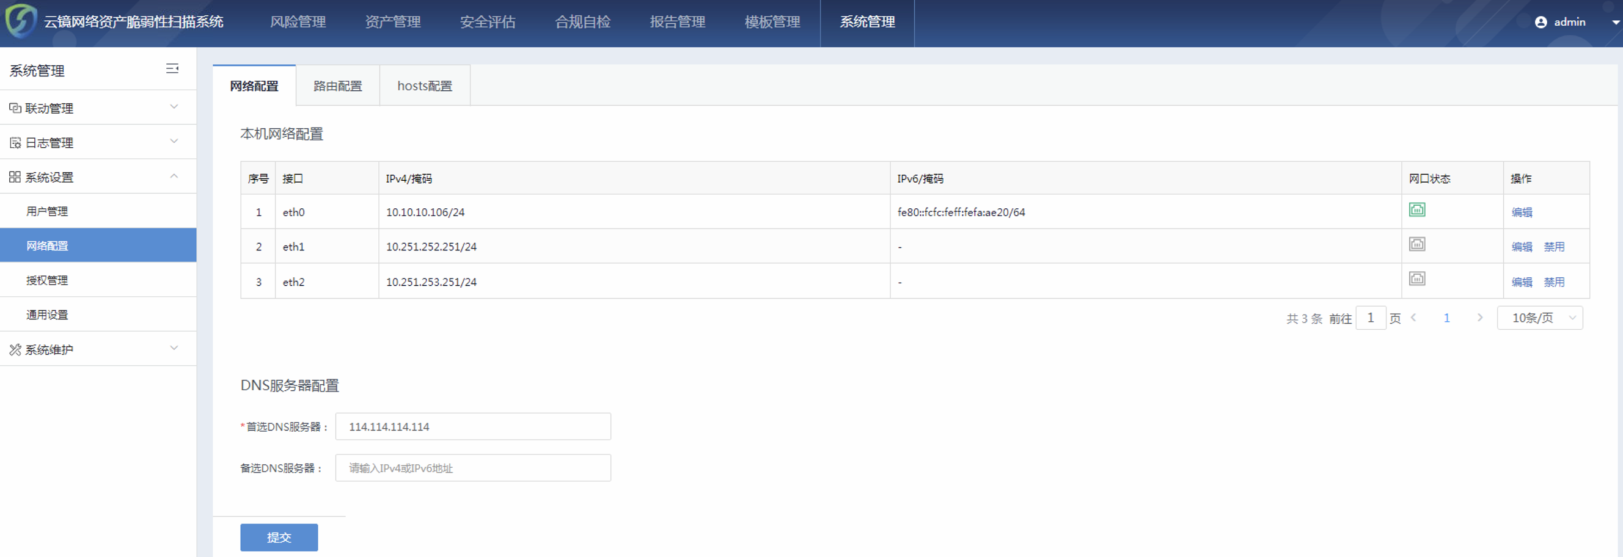Go to the previous page arrow
1623x557 pixels.
[1413, 318]
